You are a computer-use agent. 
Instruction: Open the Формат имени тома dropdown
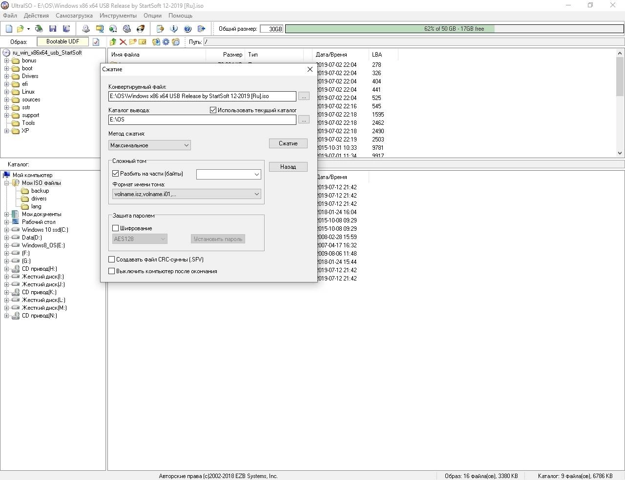point(187,194)
